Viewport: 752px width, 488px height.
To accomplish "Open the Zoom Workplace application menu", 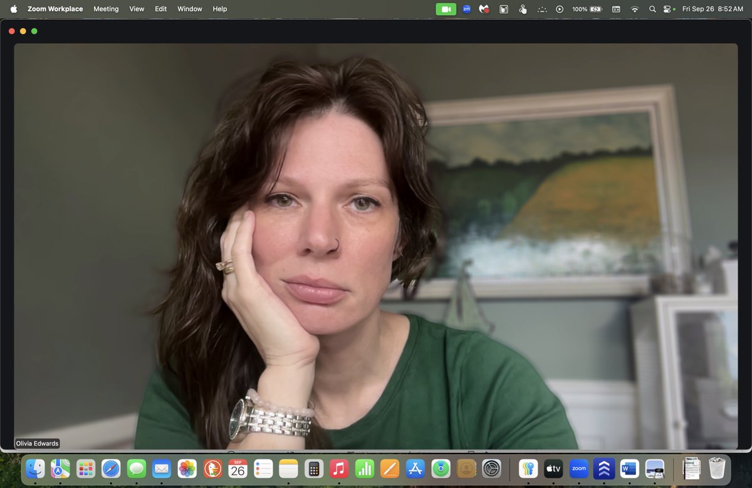I will (x=55, y=9).
